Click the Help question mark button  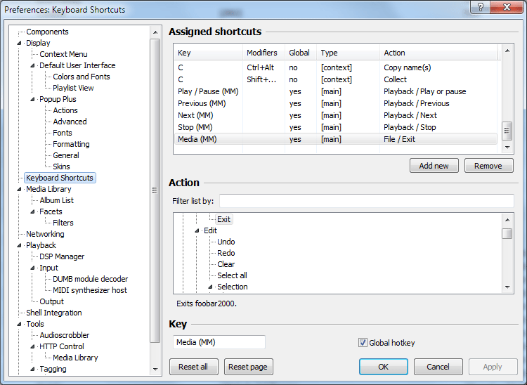(x=480, y=6)
